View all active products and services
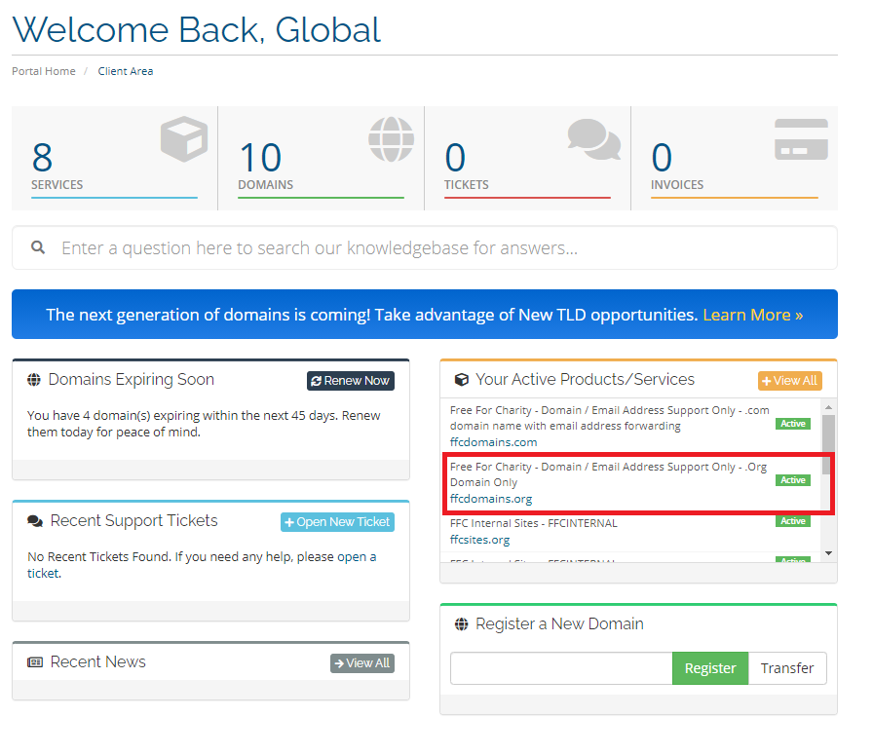This screenshot has width=873, height=754. (789, 380)
